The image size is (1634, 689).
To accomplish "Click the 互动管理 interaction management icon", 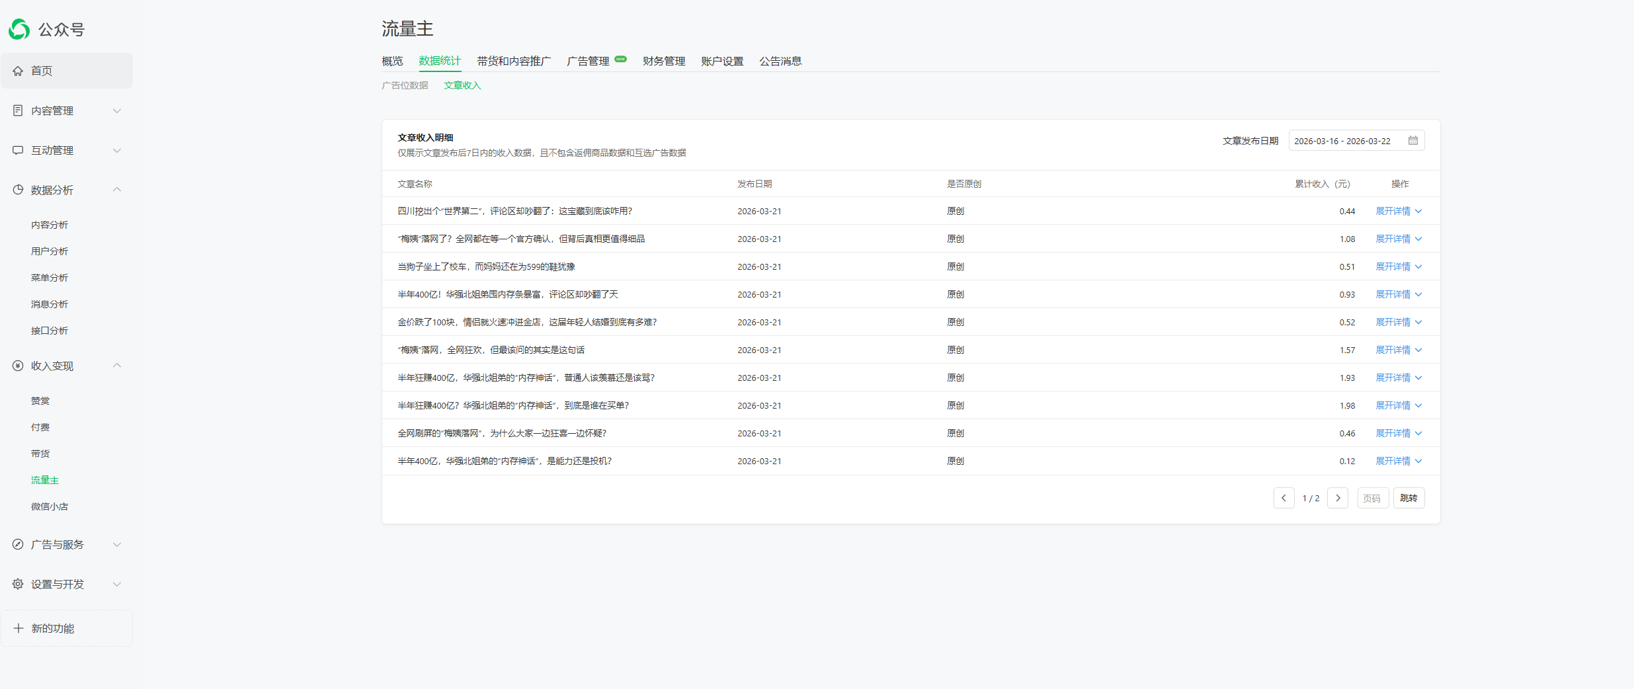I will click(x=18, y=150).
